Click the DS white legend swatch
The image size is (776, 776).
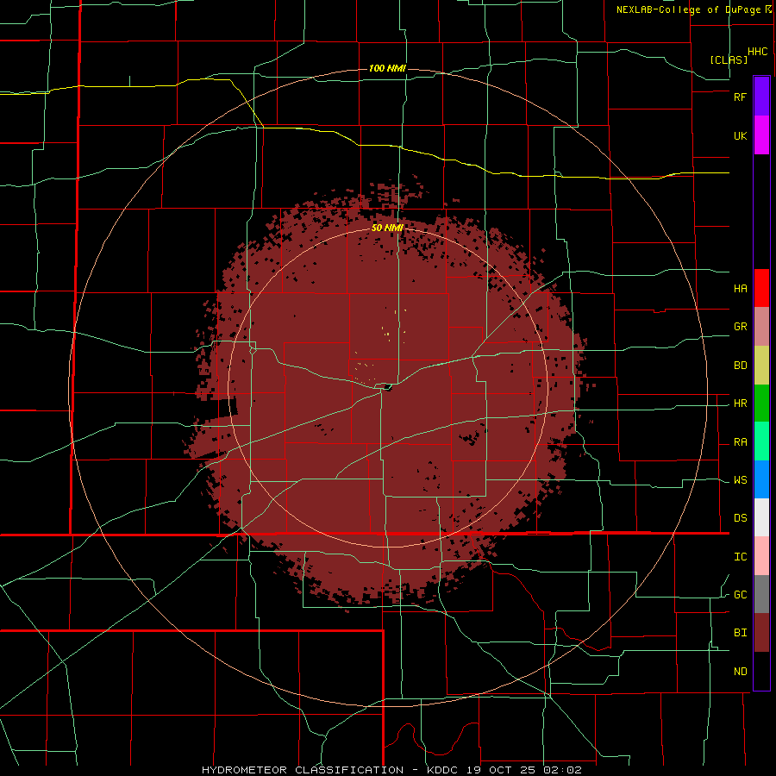761,517
